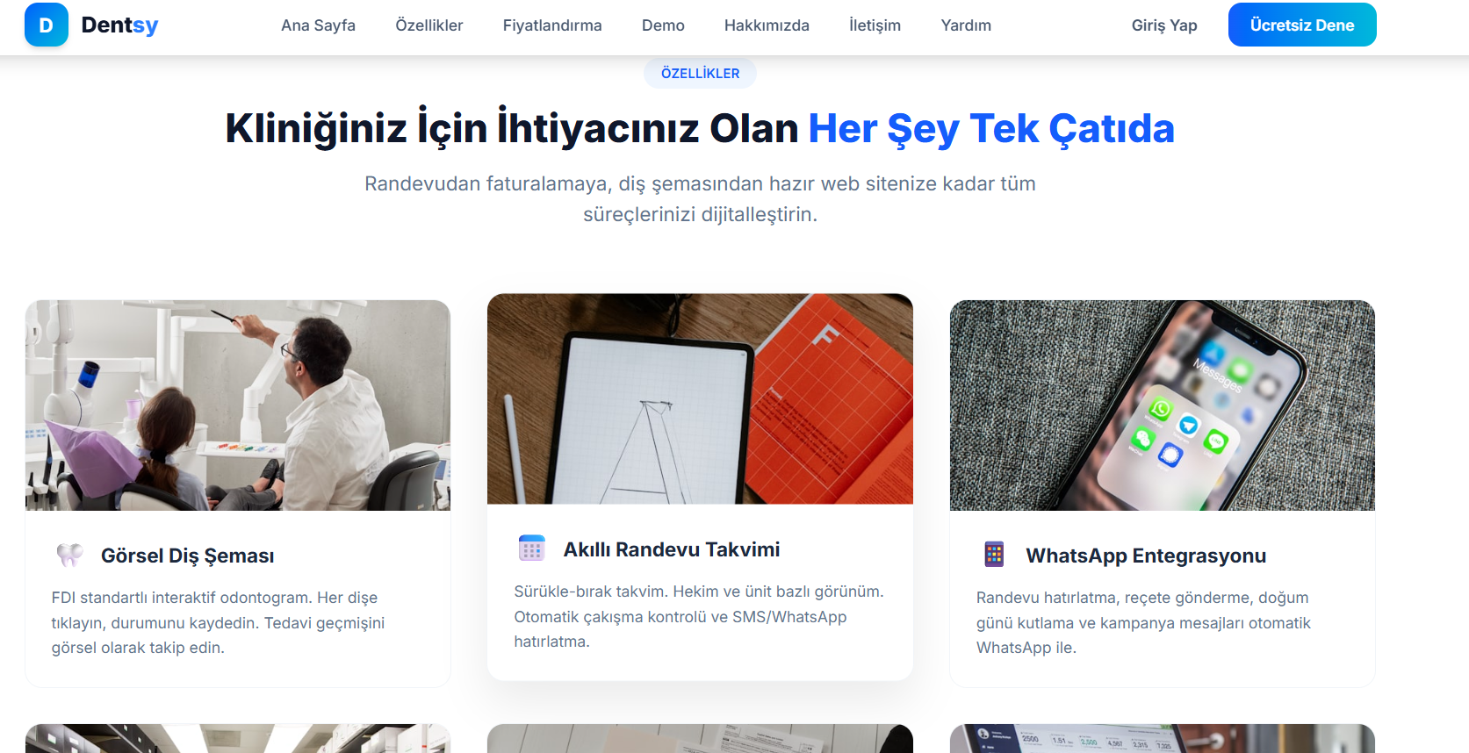This screenshot has height=753, width=1469.
Task: Click the WhatsApp Entegrasyonu card title
Action: (1146, 556)
